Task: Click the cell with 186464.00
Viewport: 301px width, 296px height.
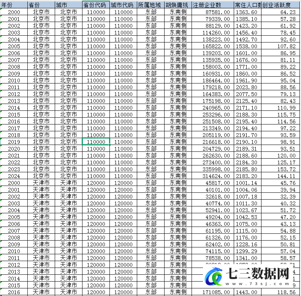Action: click(x=213, y=80)
